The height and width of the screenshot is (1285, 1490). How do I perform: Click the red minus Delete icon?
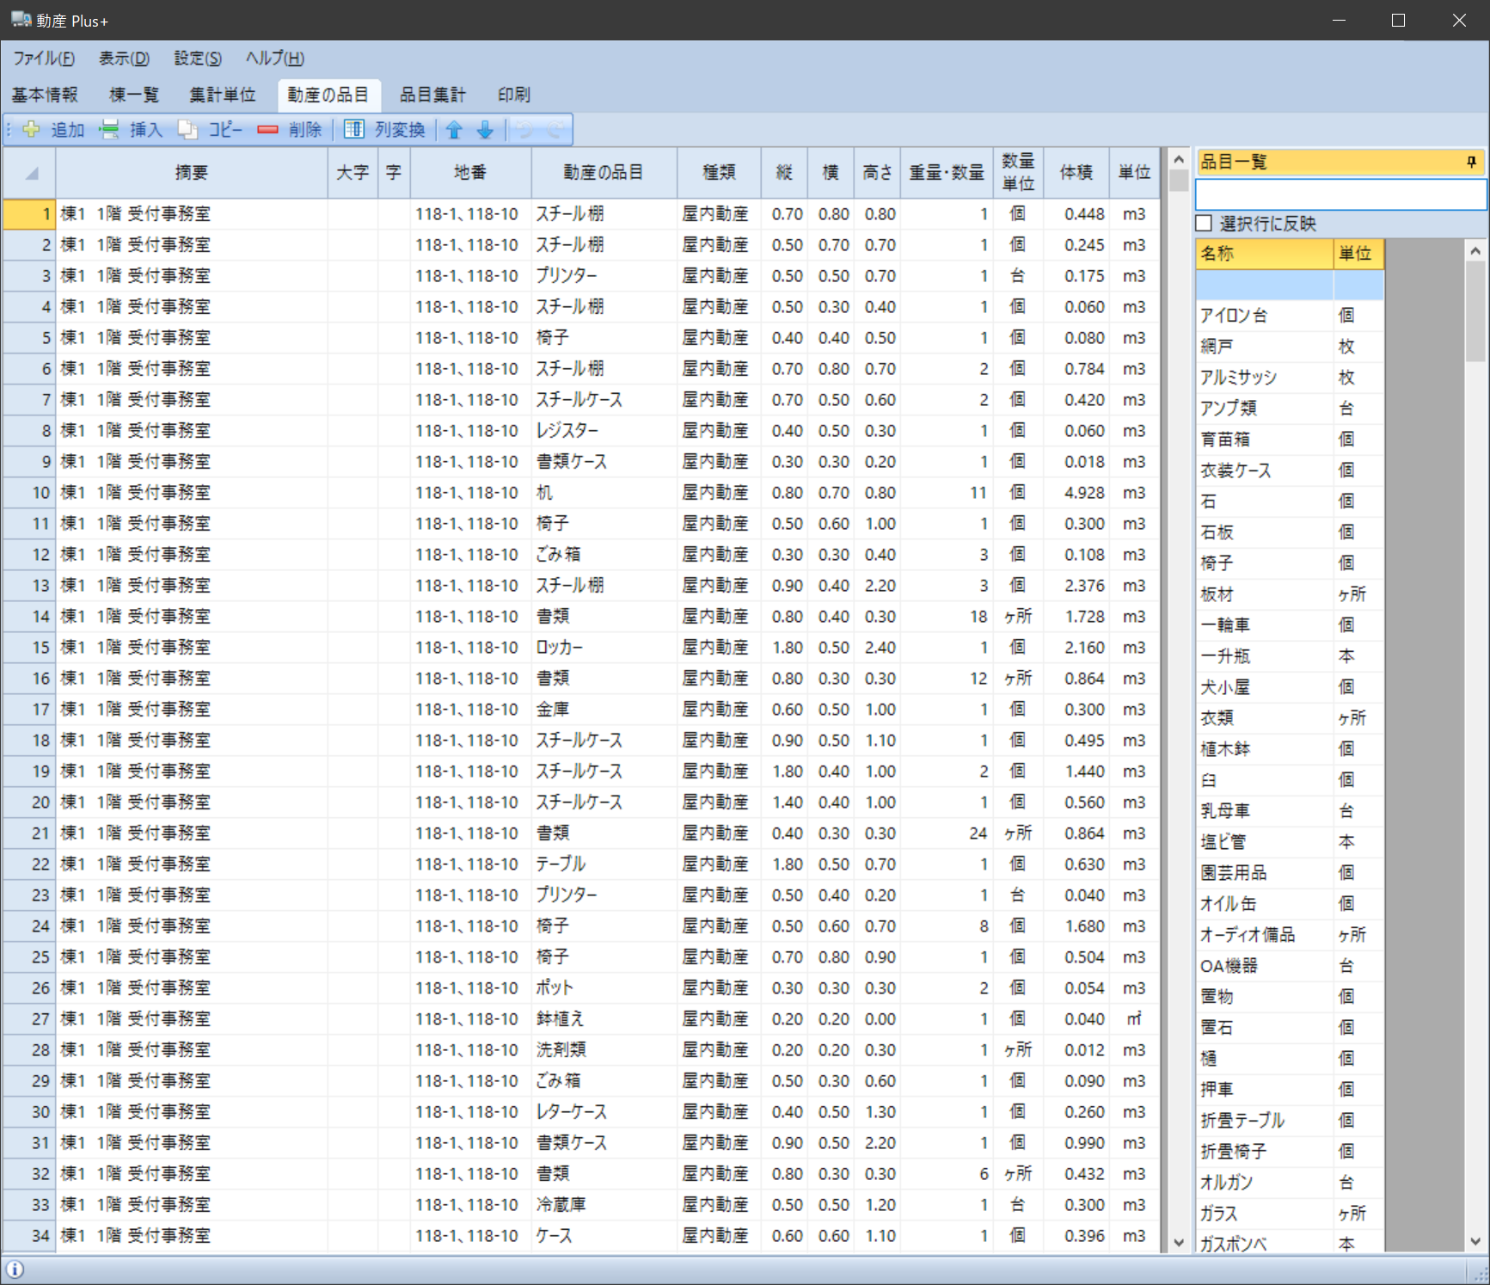pos(267,129)
